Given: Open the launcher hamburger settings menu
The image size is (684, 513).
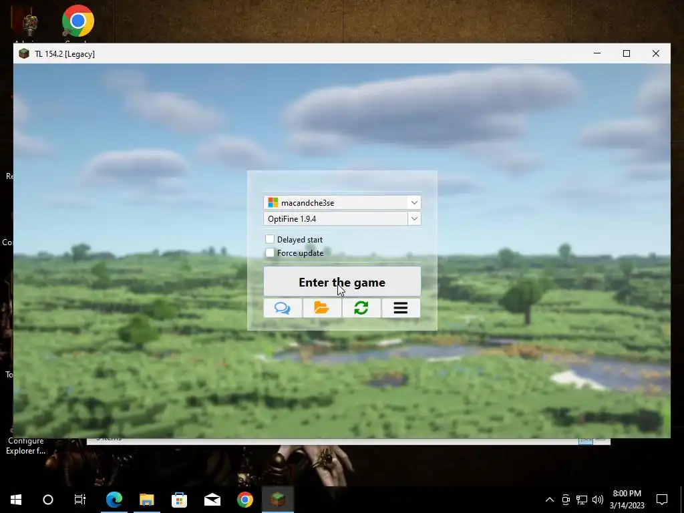Looking at the screenshot, I should [401, 308].
